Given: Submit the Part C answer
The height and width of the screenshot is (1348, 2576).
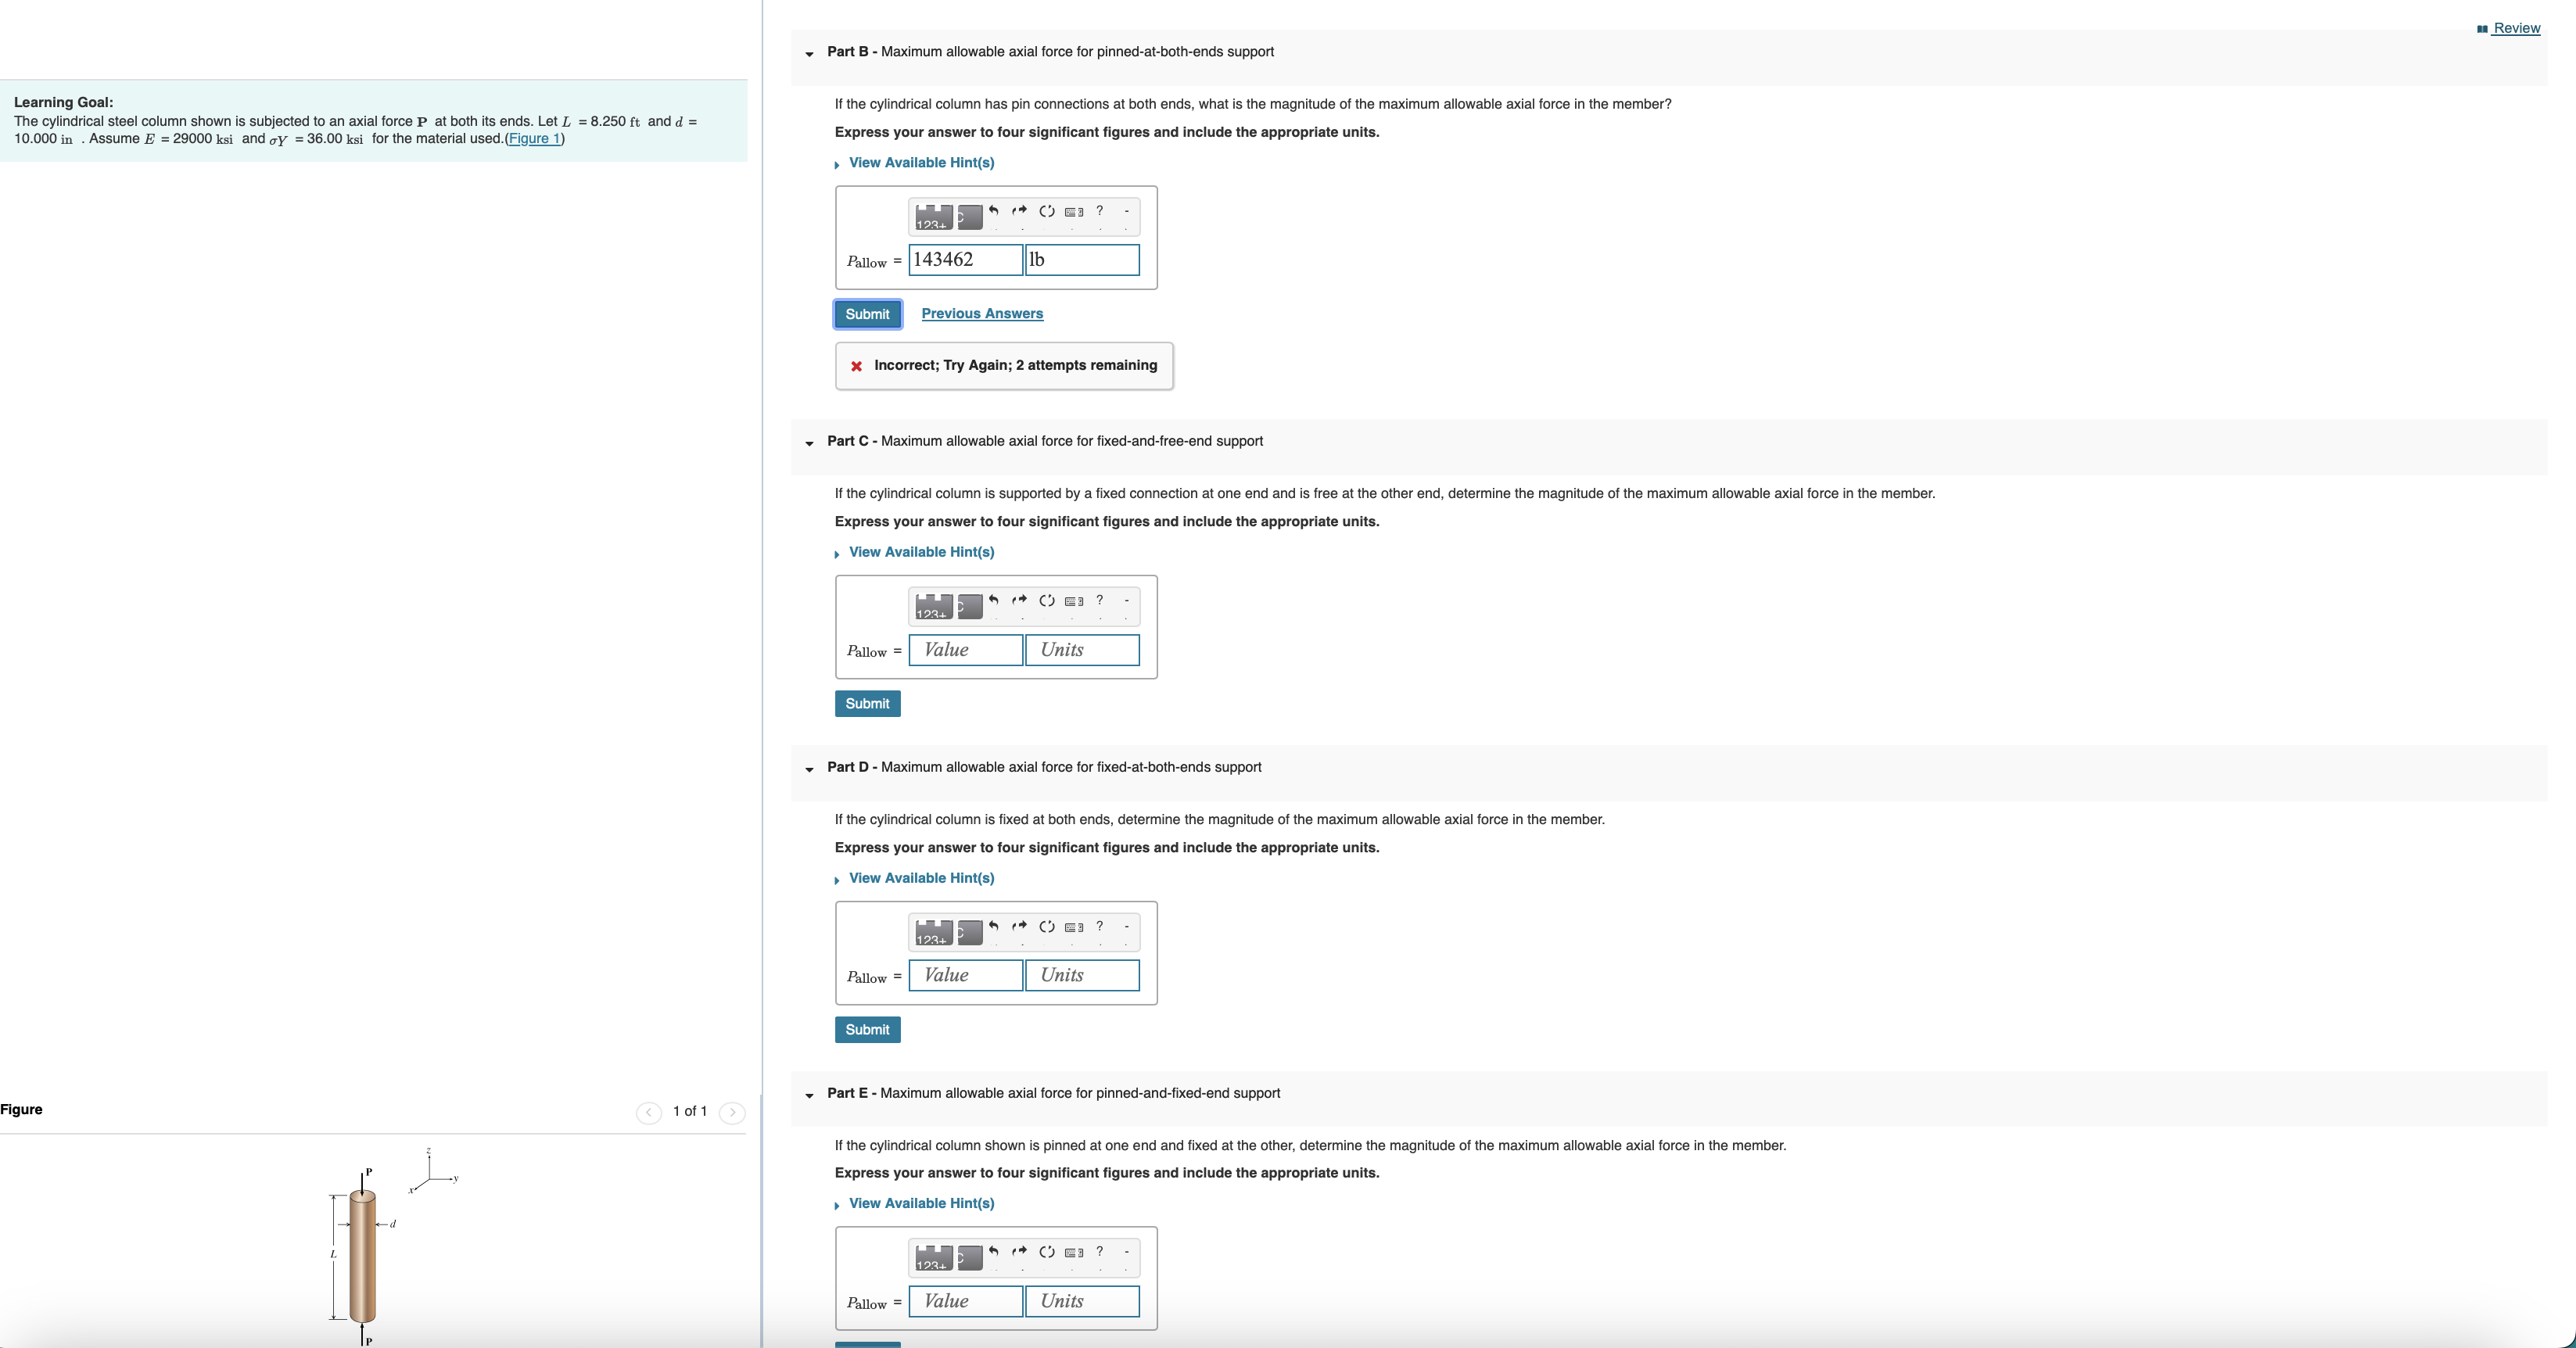Looking at the screenshot, I should pos(867,704).
